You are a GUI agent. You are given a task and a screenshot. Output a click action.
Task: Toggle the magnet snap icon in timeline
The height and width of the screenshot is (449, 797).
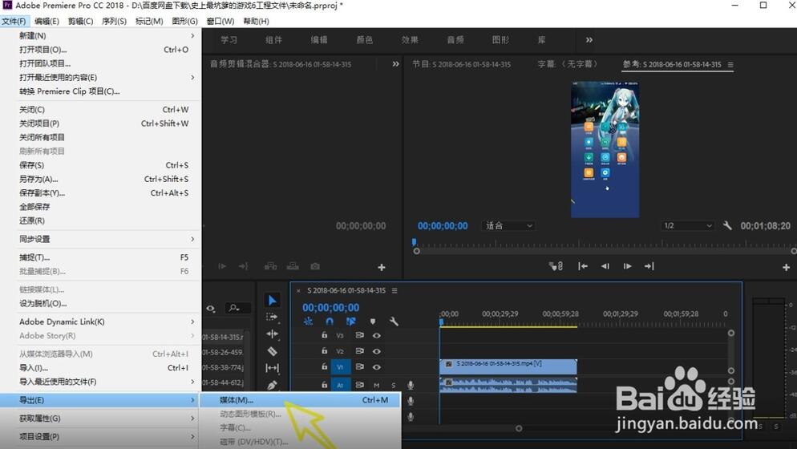(329, 322)
